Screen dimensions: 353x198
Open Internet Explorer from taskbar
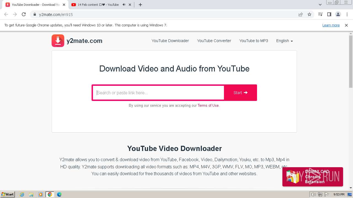[x=22, y=194]
